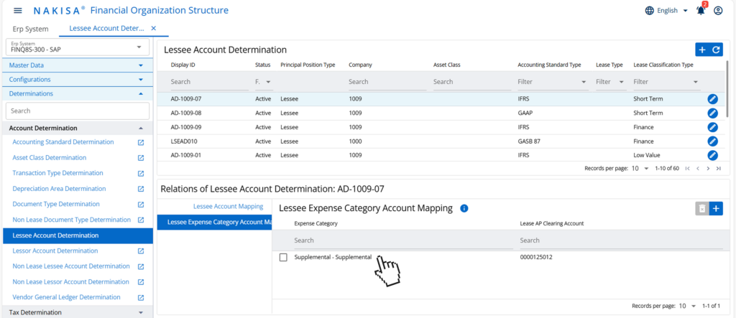Open the English language dropdown
The image size is (736, 318).
672,10
